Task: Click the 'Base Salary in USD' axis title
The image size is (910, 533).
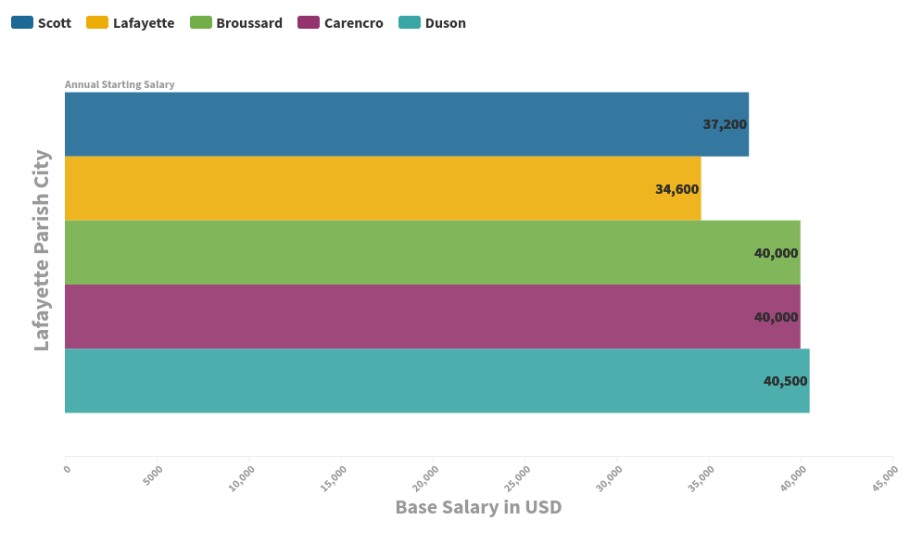Action: point(478,507)
